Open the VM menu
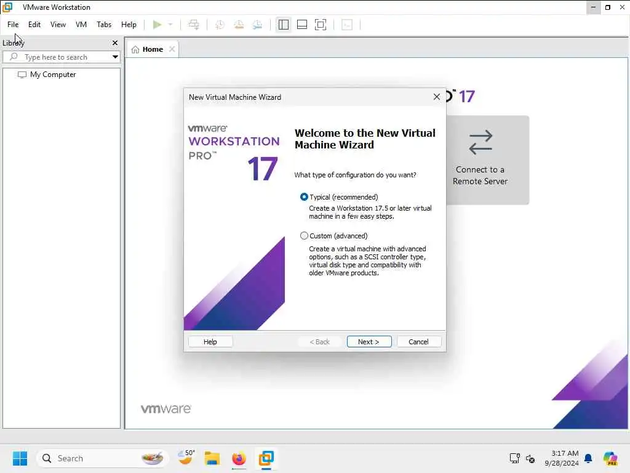The image size is (630, 473). [81, 25]
